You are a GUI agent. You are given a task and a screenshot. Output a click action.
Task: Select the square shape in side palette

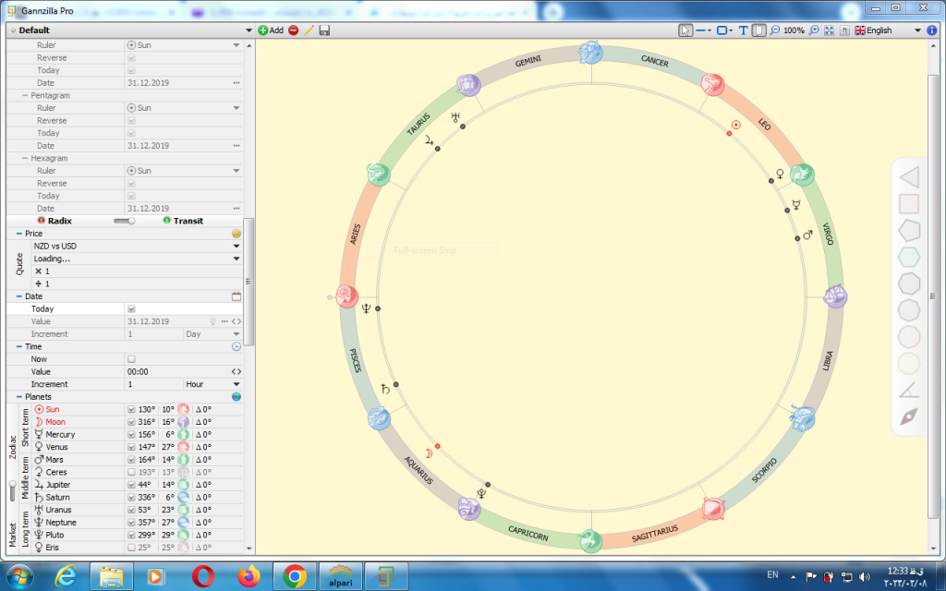909,204
